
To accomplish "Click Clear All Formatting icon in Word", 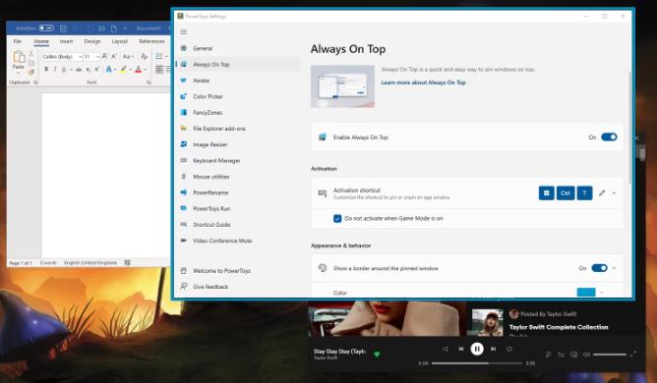I will (x=144, y=57).
